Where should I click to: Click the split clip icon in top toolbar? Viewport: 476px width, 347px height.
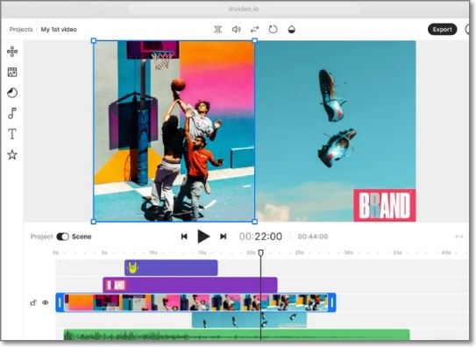217,30
